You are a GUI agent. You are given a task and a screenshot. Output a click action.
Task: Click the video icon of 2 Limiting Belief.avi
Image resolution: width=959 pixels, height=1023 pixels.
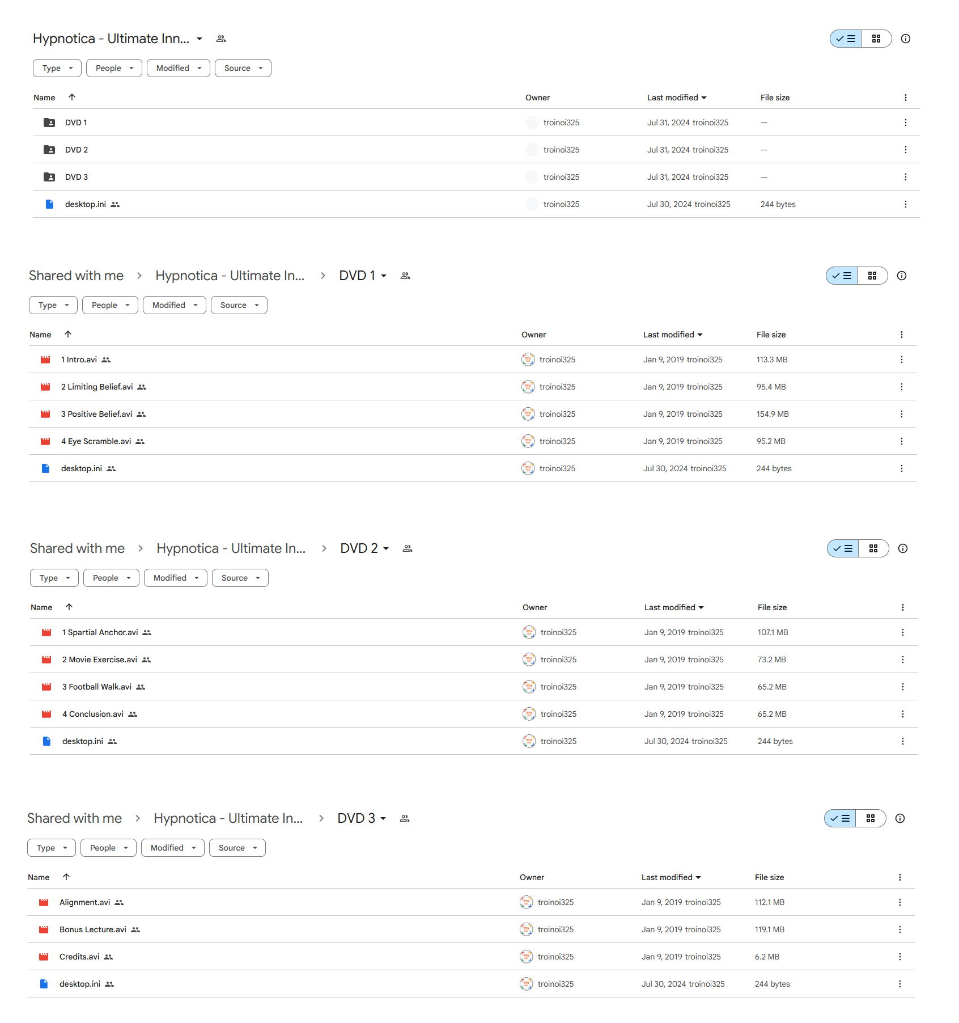click(x=45, y=387)
